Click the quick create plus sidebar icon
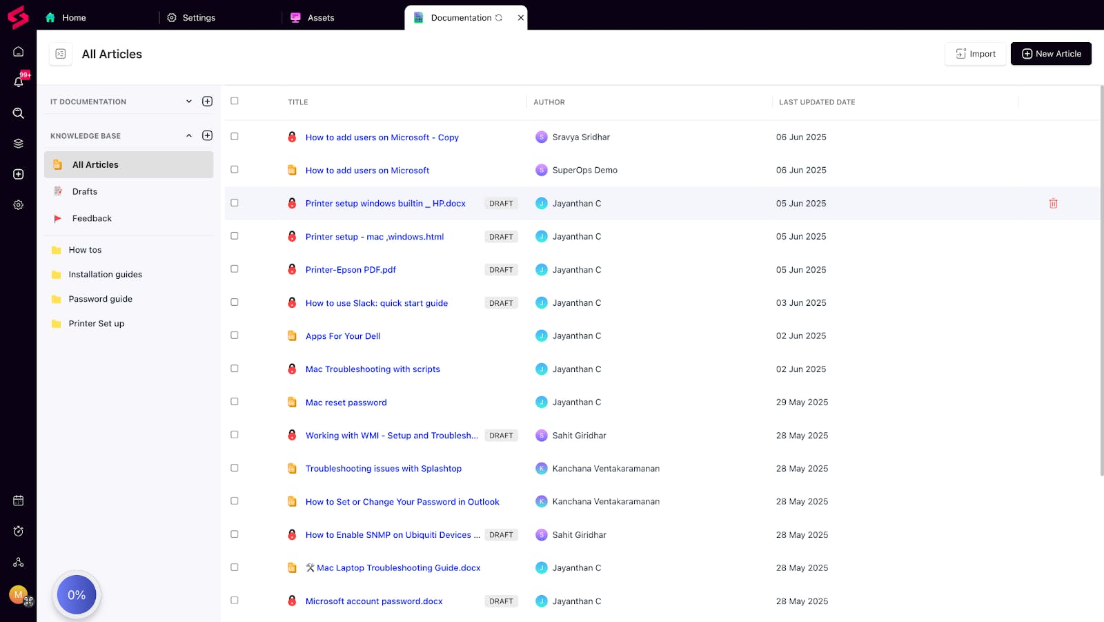The width and height of the screenshot is (1104, 622). 19,174
